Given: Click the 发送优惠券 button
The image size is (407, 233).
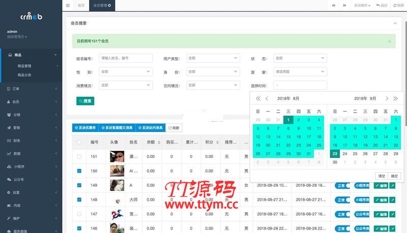Looking at the screenshot, I should coord(85,127).
